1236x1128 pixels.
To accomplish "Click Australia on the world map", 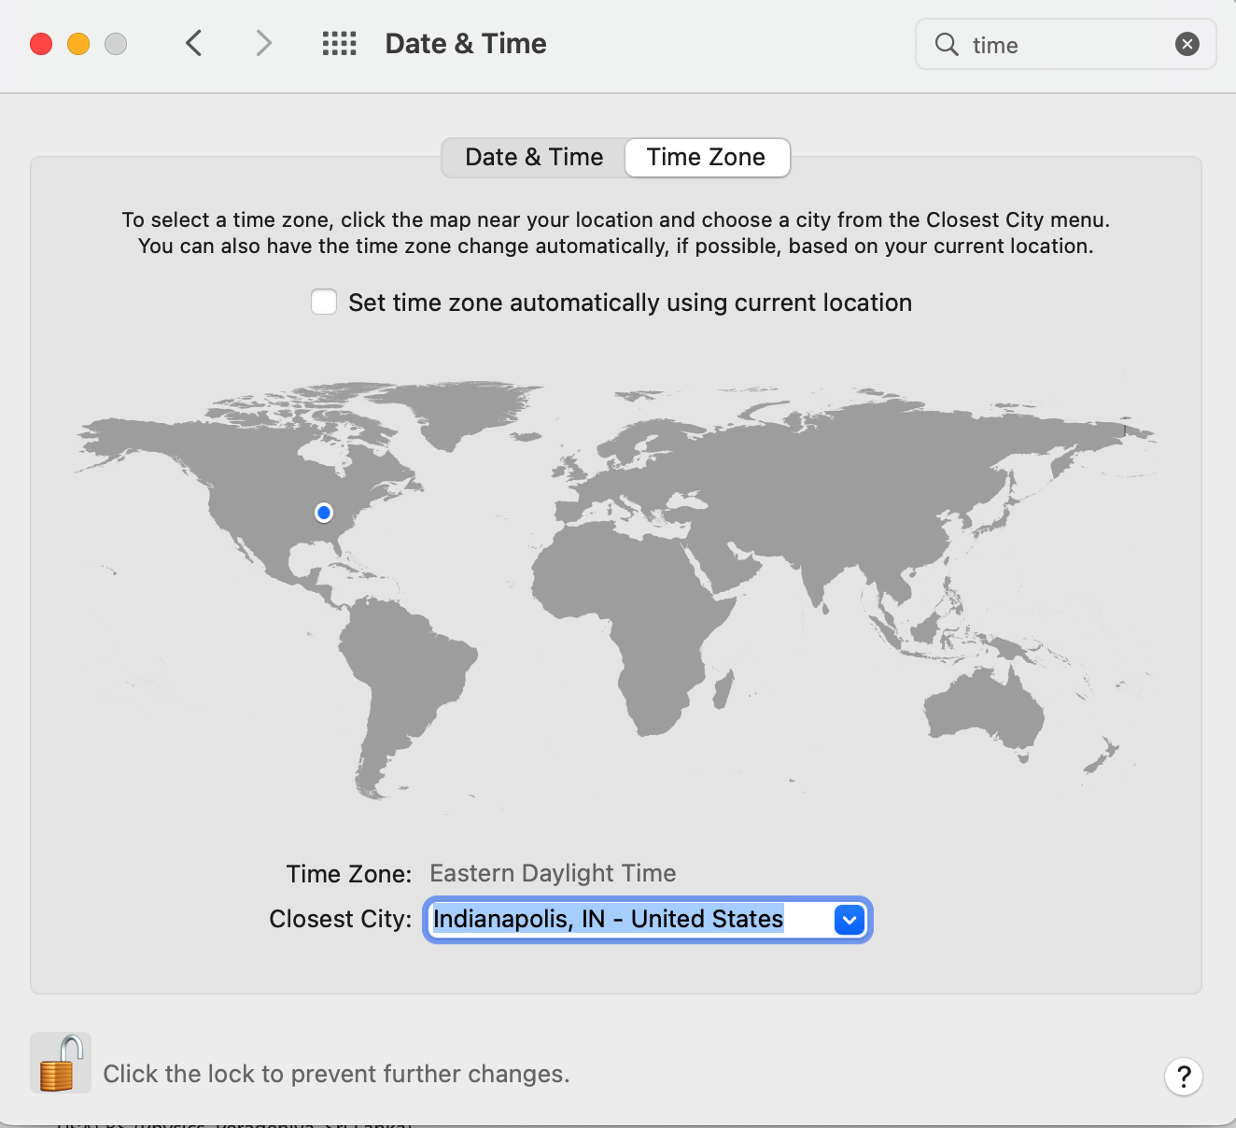I will click(985, 712).
